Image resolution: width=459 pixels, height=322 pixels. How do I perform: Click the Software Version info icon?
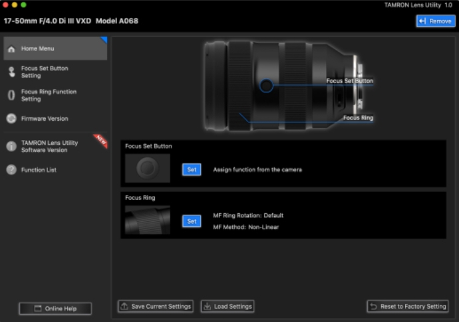11,147
